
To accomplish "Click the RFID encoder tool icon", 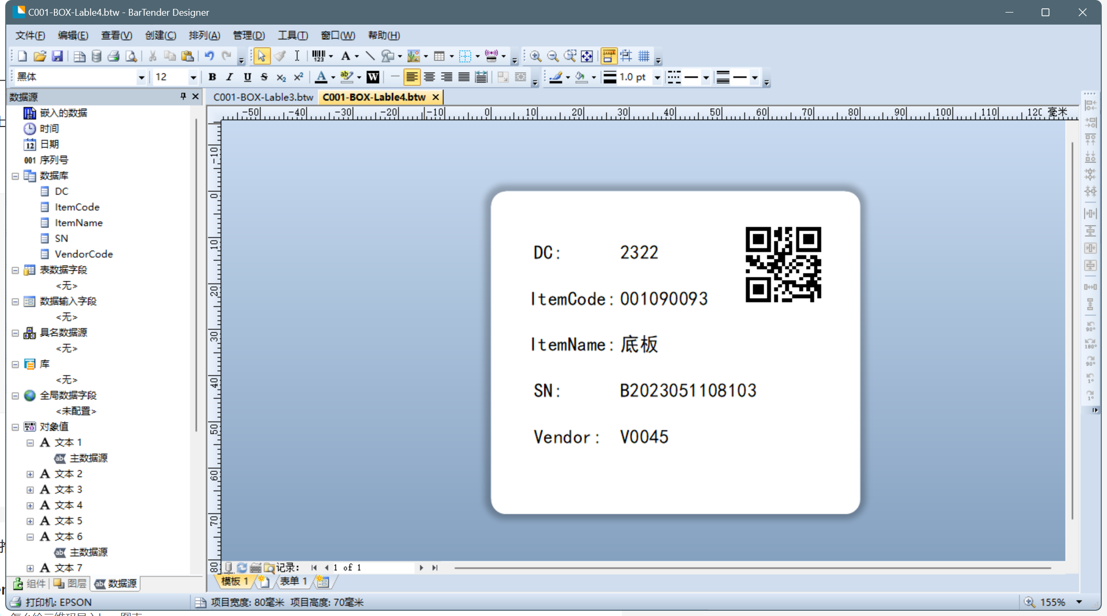I will [x=491, y=56].
